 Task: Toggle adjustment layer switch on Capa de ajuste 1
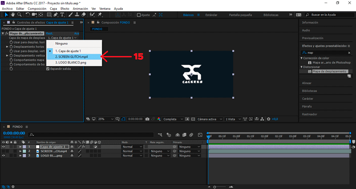[x=95, y=147]
